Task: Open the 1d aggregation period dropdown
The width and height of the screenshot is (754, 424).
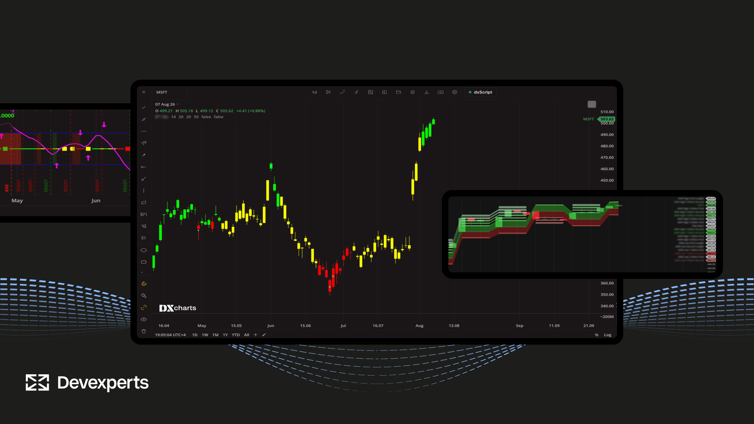Action: pos(314,92)
